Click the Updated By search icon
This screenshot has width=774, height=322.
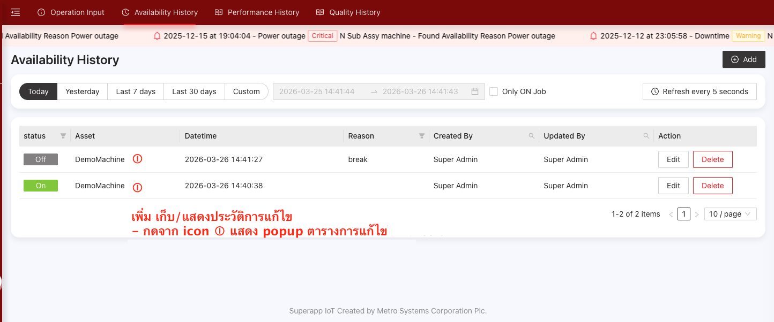(646, 136)
